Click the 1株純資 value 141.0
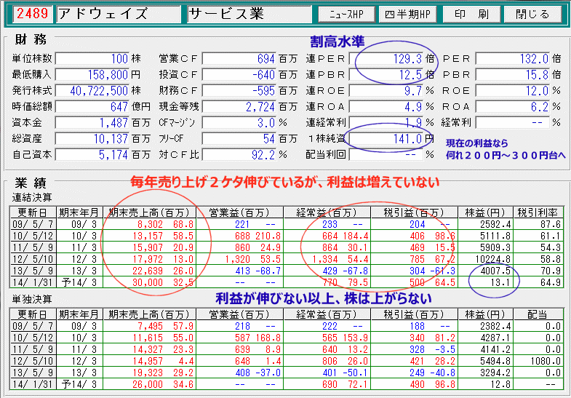Screen dimensions: 571x398 tap(386, 139)
